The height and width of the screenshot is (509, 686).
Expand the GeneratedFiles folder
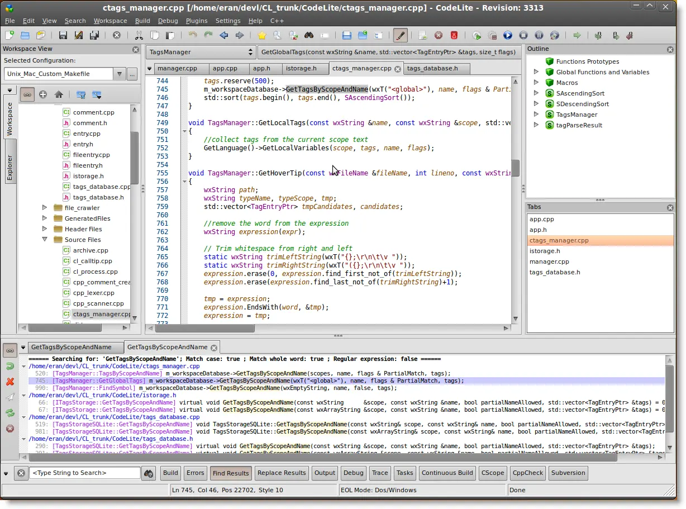[45, 218]
